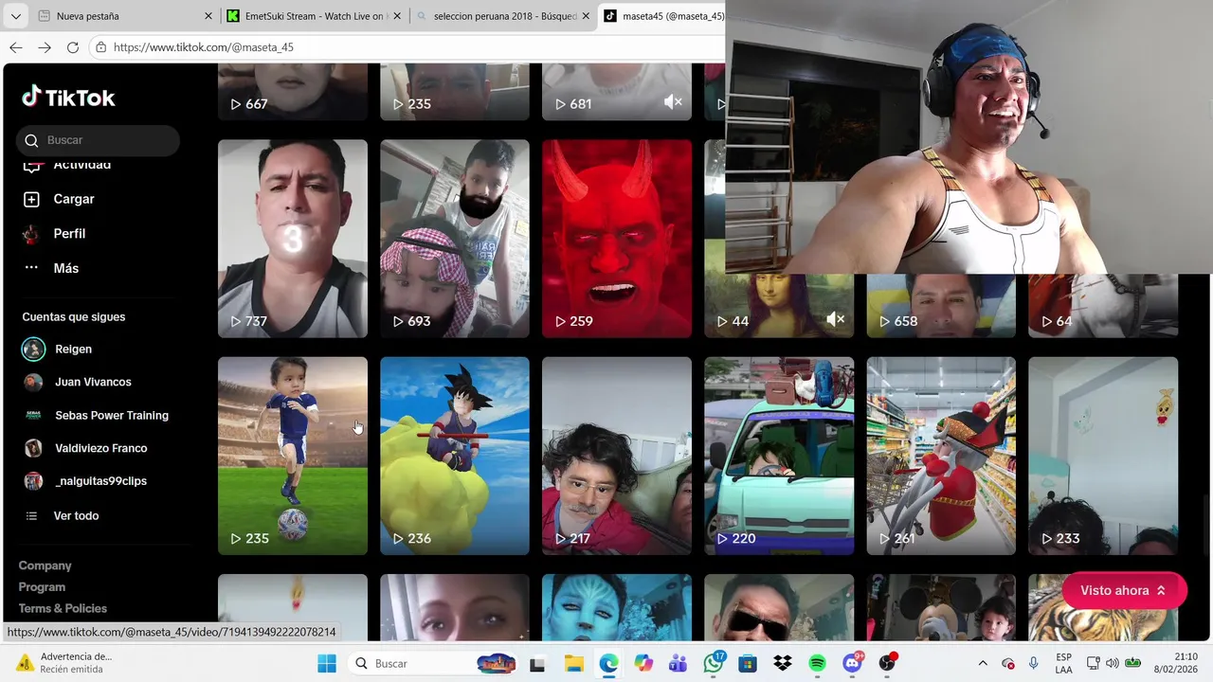Go forward in browser
Image resolution: width=1213 pixels, height=682 pixels.
pos(45,47)
